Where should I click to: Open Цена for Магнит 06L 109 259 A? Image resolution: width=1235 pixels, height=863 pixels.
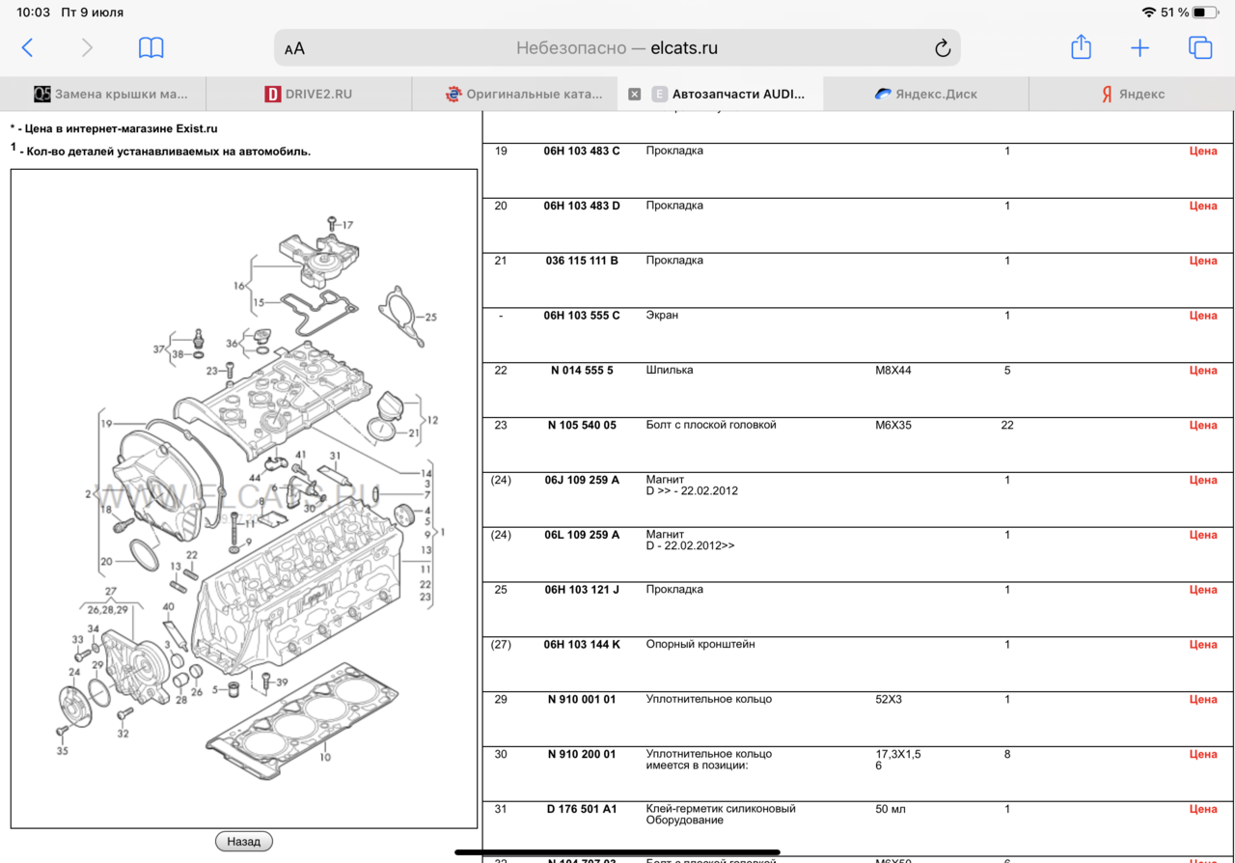click(x=1202, y=535)
